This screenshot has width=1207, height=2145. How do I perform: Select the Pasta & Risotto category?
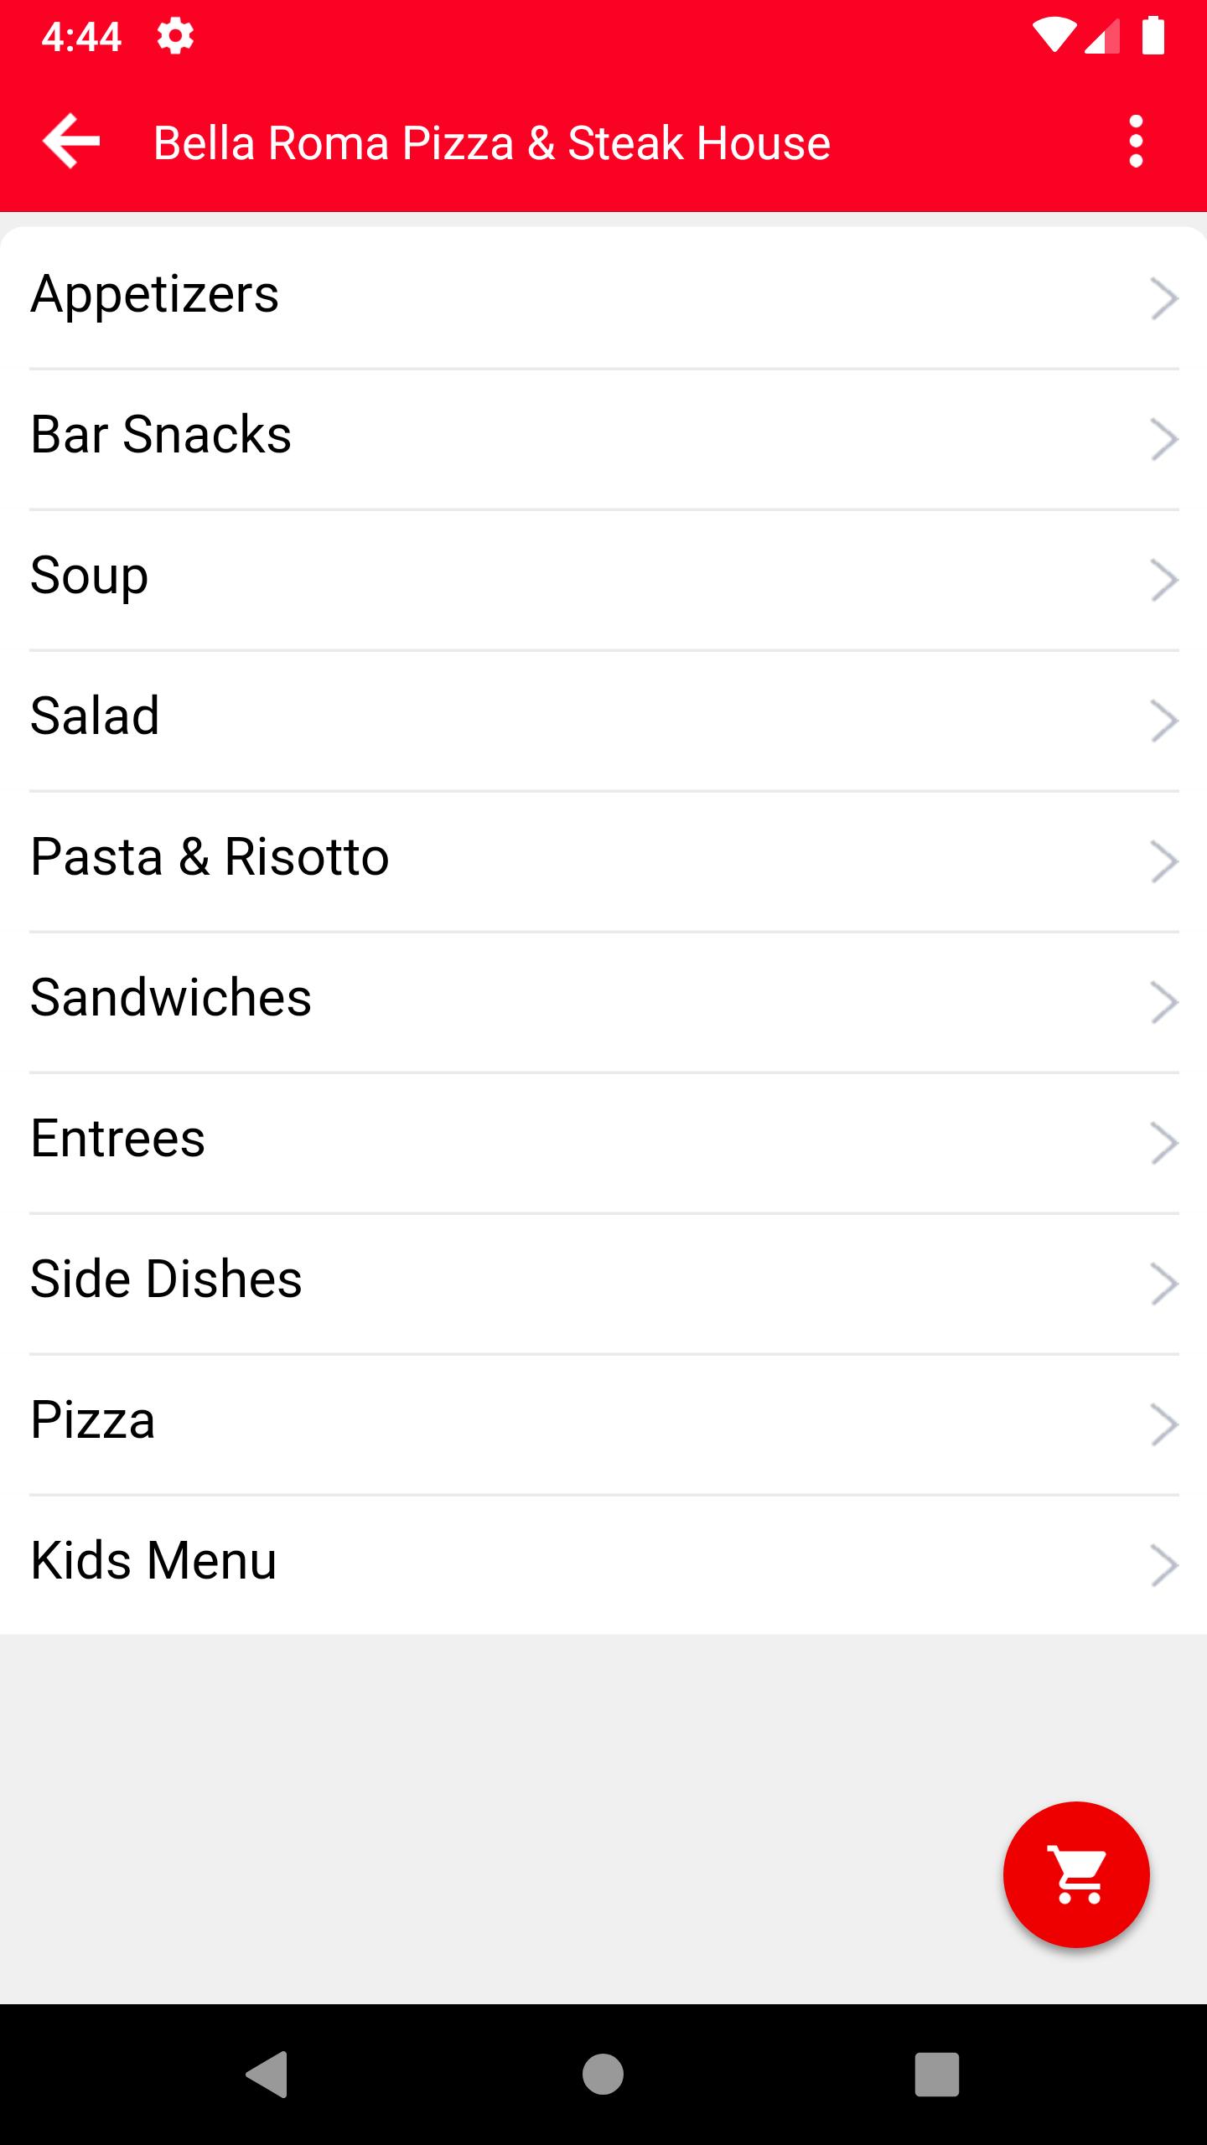[603, 861]
